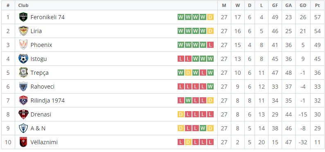Click Rahoveci's green W form badge
The height and width of the screenshot is (152, 325).
[x=210, y=87]
